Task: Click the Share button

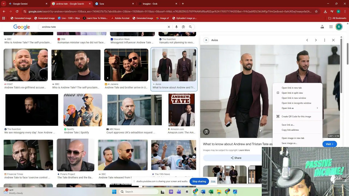Action: pos(236,158)
